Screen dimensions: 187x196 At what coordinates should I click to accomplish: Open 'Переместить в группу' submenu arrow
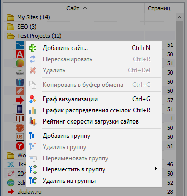tap(156, 169)
